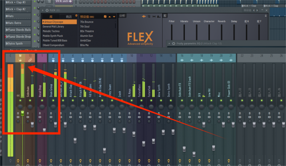Toggle the green channel LED beside Outro Synth
The height and width of the screenshot is (166, 286).
pyautogui.click(x=35, y=41)
